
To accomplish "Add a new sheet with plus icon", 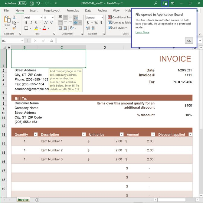I will pyautogui.click(x=37, y=200).
